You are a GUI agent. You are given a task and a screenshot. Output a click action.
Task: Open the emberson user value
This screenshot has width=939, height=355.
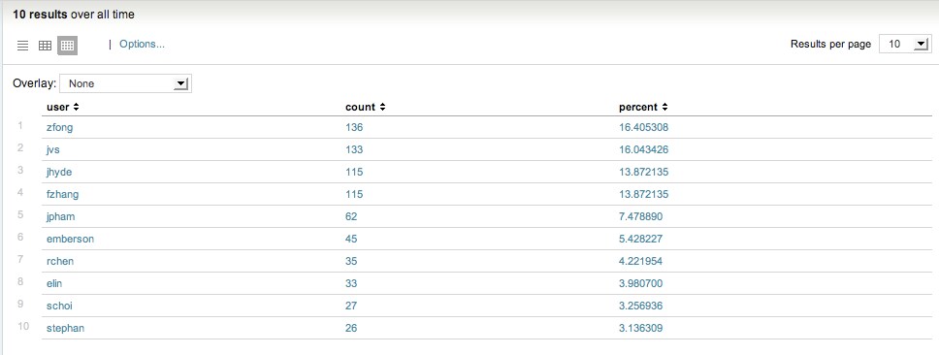pyautogui.click(x=70, y=239)
